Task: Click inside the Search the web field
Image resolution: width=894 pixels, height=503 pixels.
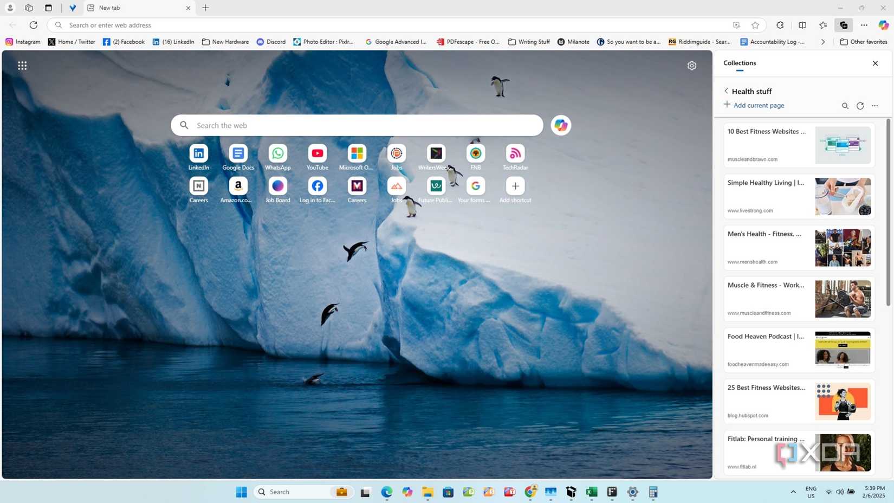Action: coord(358,125)
